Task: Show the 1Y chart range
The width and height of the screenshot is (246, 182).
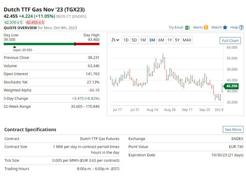Action: pyautogui.click(x=170, y=40)
